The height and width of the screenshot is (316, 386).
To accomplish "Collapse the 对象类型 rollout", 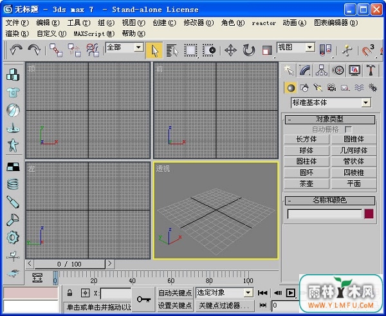I will click(330, 120).
